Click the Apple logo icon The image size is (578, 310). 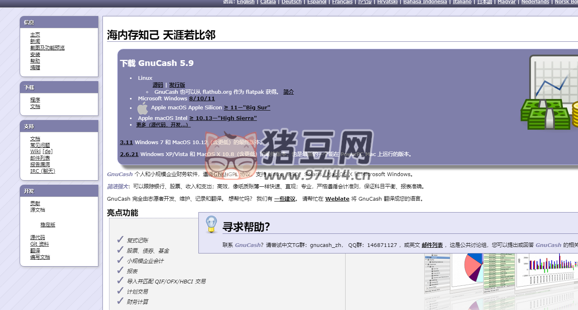click(142, 108)
